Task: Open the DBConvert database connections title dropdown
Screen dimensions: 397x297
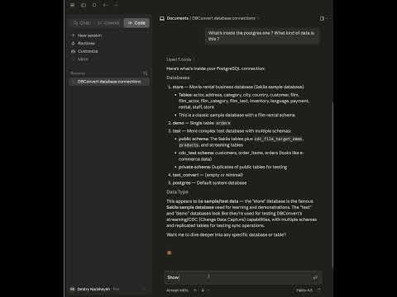Action: tap(226, 18)
